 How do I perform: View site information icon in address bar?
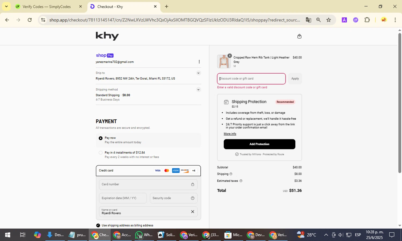coord(43,20)
